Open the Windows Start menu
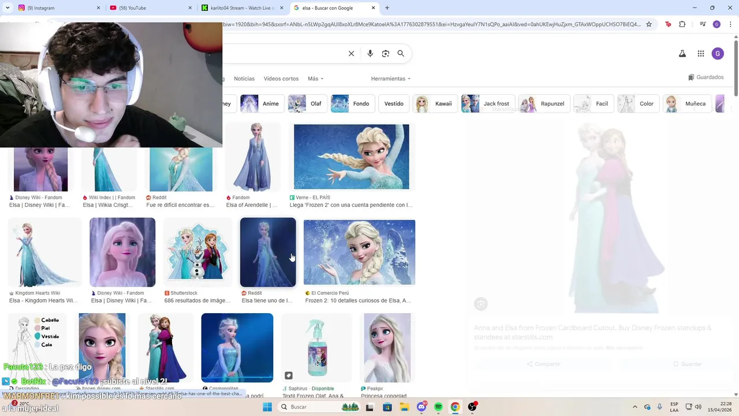This screenshot has width=739, height=416. pyautogui.click(x=267, y=407)
